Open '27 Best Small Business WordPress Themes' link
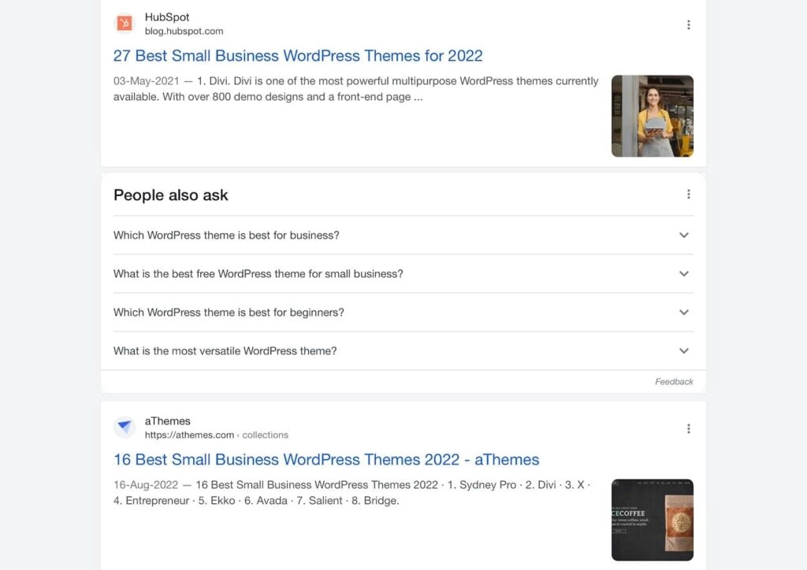Viewport: 807px width, 570px height. (x=298, y=56)
